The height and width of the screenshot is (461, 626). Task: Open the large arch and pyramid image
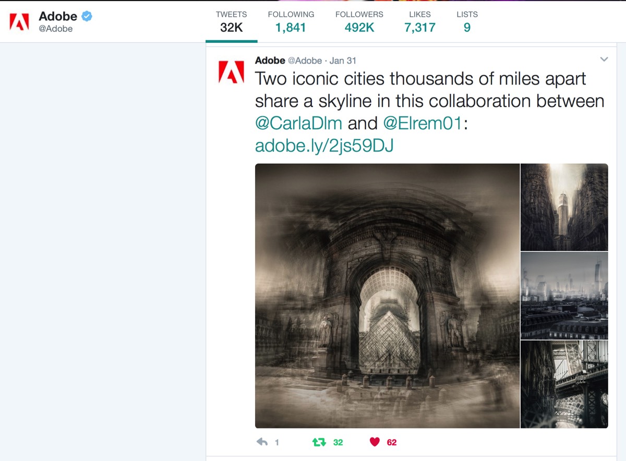tap(387, 296)
